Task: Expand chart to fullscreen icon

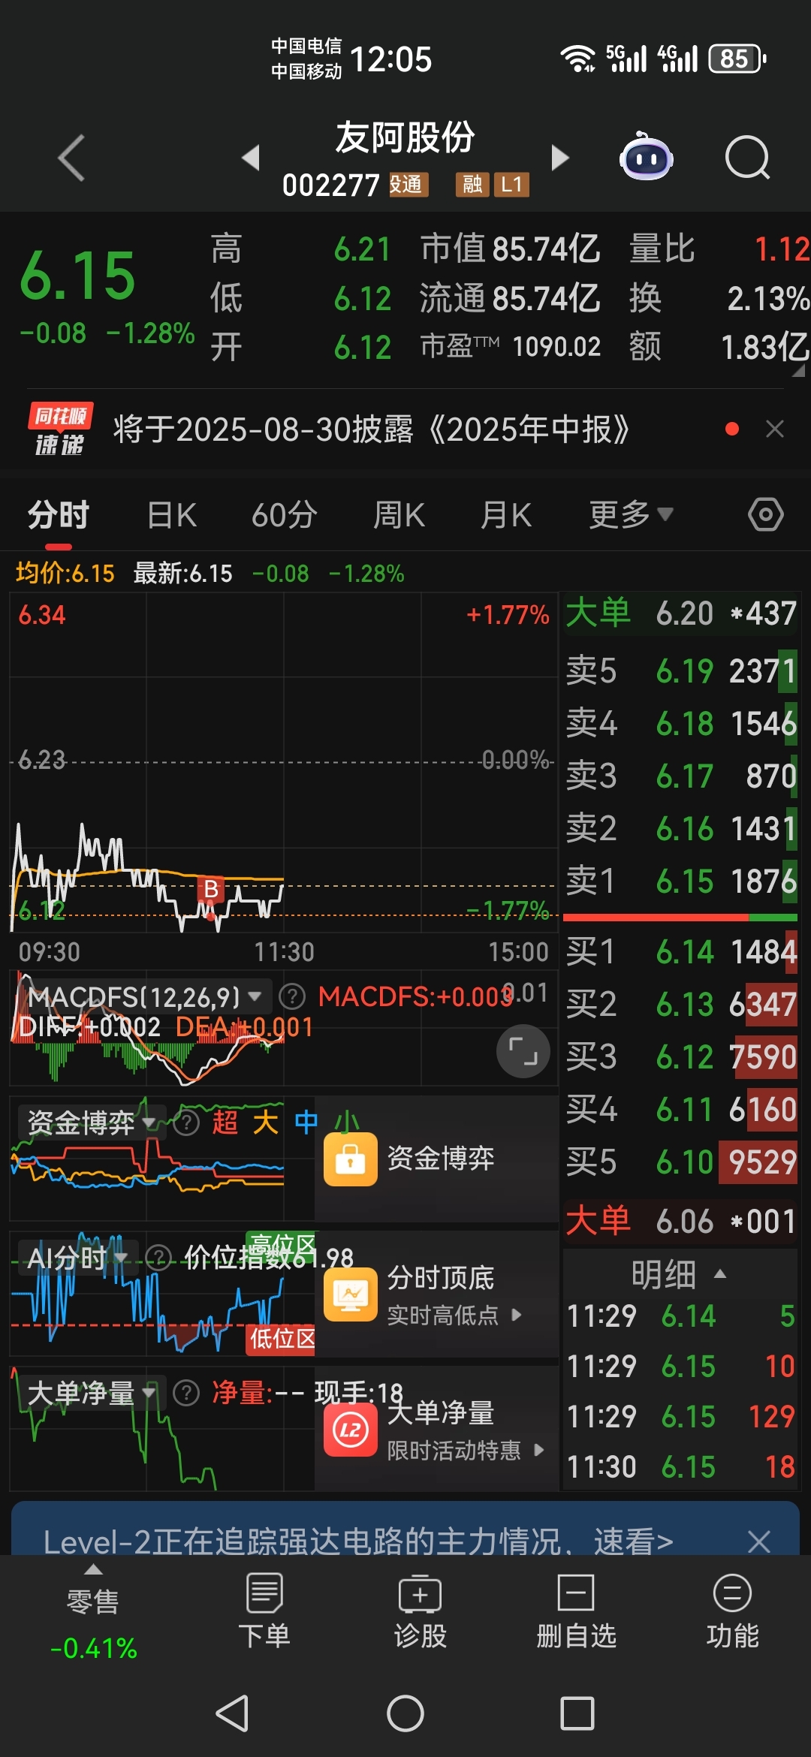Action: coord(523,1050)
